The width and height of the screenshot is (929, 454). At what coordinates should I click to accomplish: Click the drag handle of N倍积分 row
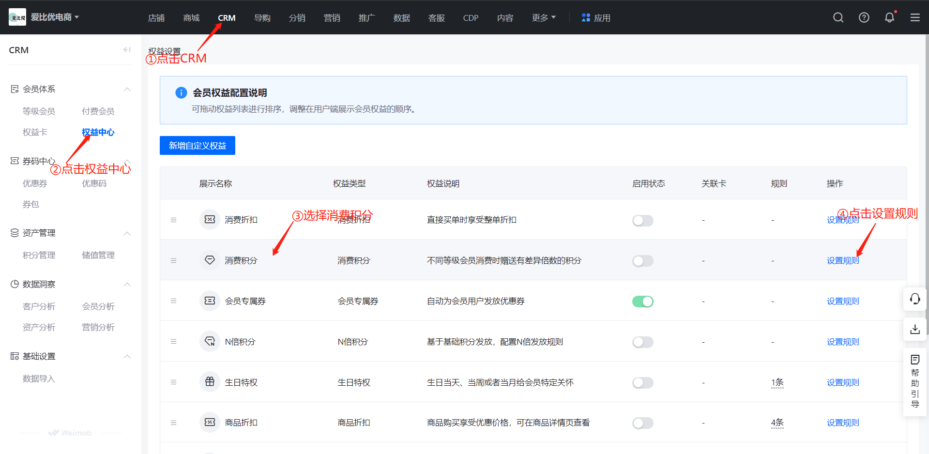tap(173, 341)
